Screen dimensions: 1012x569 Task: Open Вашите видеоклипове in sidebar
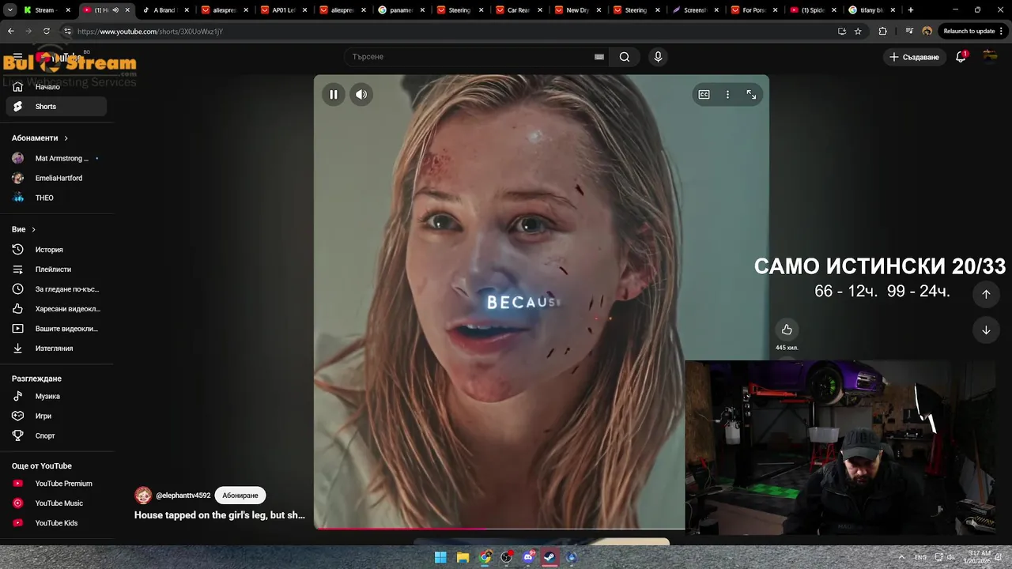(55, 329)
